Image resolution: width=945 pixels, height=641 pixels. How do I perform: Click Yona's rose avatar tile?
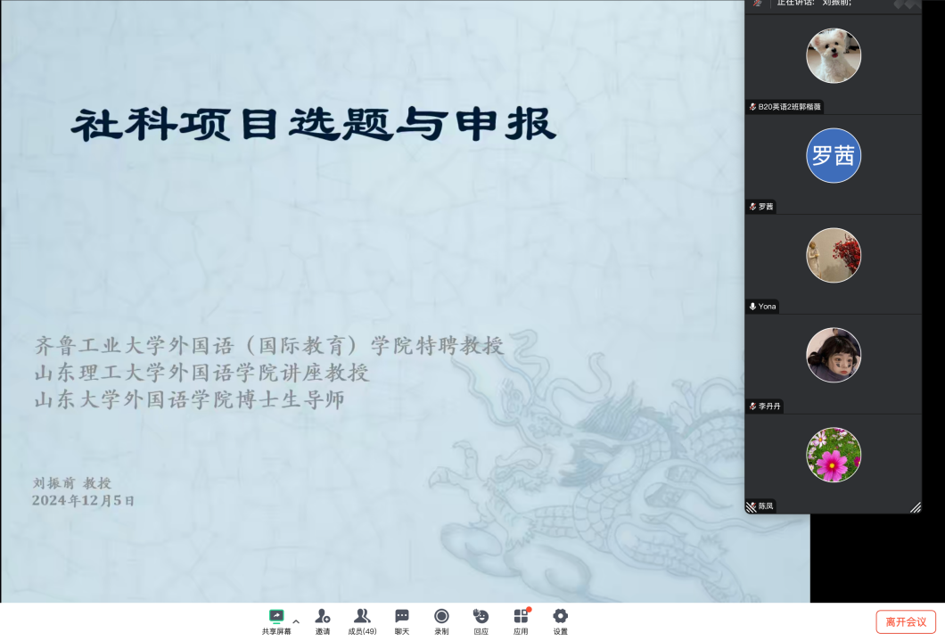click(x=834, y=255)
